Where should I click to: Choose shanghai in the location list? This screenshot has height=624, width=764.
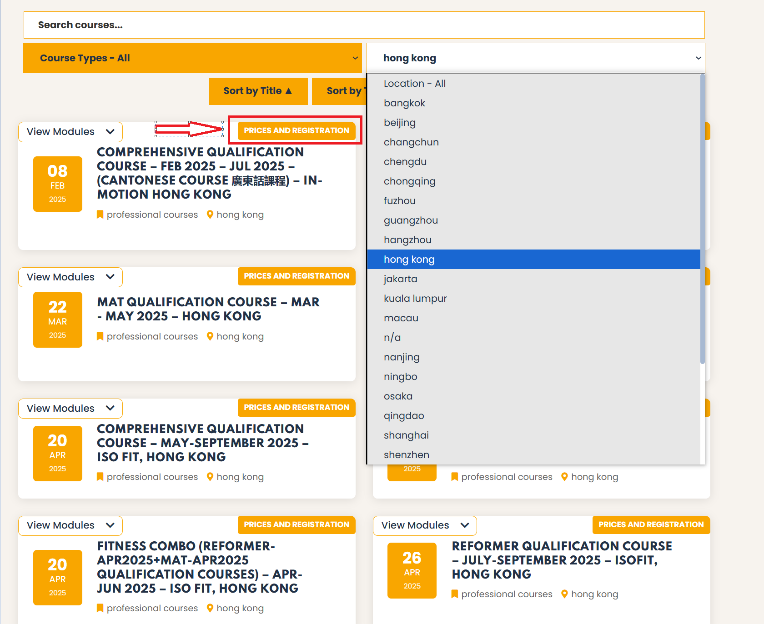click(x=406, y=435)
